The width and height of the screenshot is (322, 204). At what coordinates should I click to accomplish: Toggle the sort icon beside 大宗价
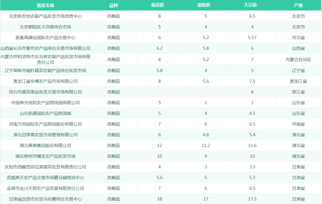click(x=260, y=5)
